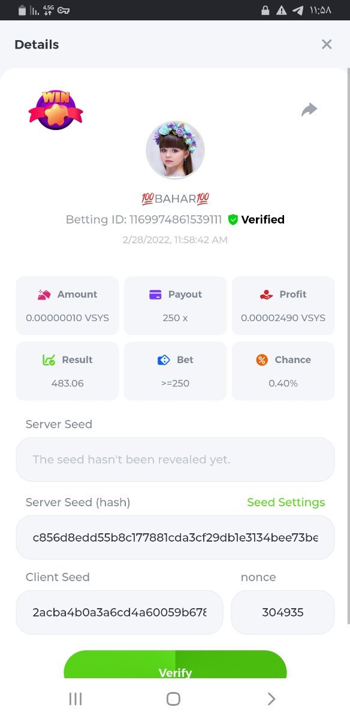
Task: Tap the orange Chance percent icon
Action: click(262, 359)
